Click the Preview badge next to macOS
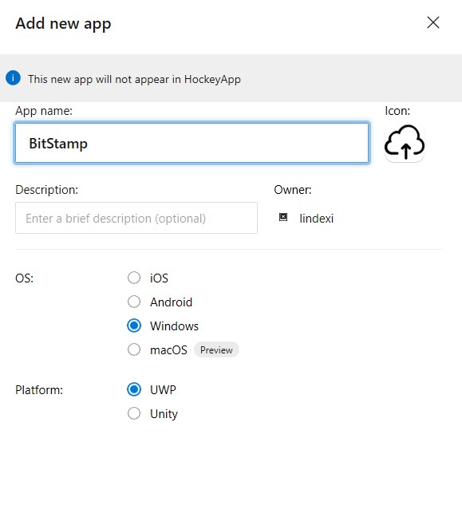Image resolution: width=462 pixels, height=521 pixels. point(216,350)
